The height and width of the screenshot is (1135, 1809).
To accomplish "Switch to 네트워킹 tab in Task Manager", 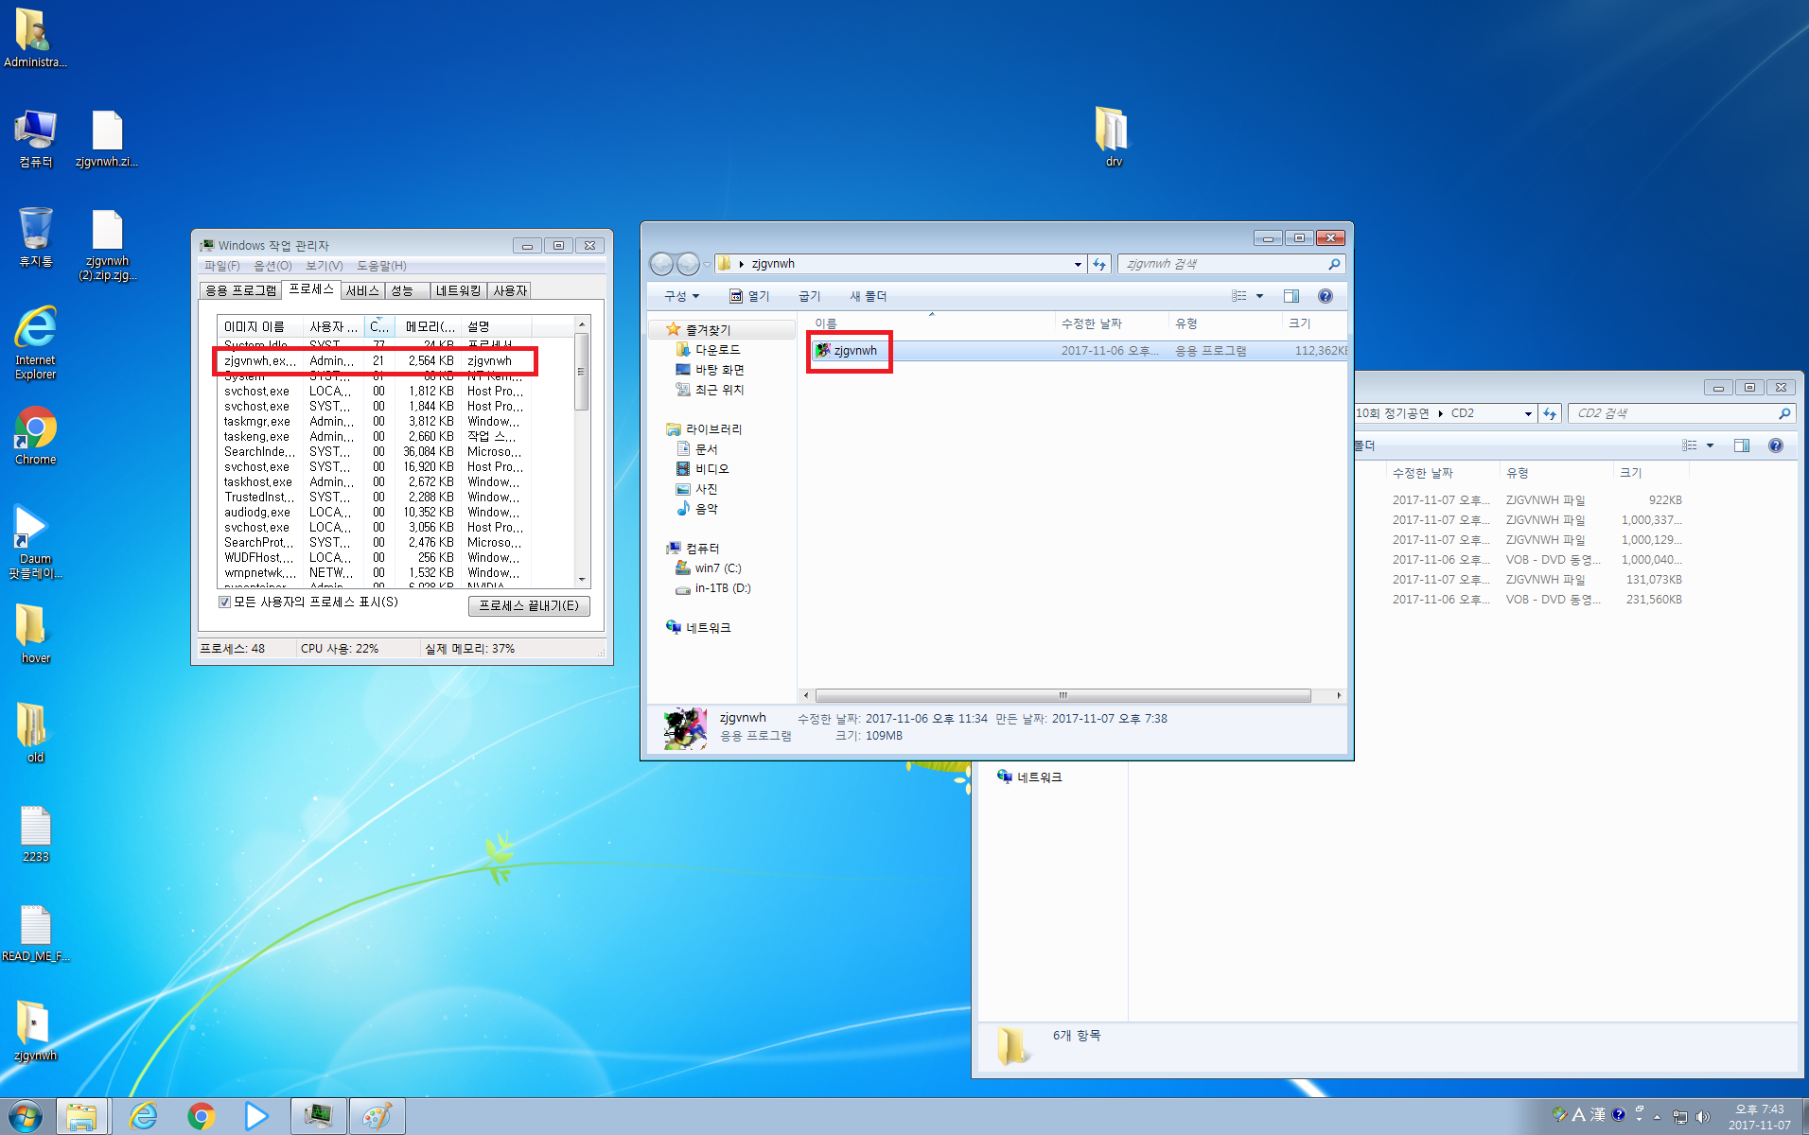I will click(459, 290).
